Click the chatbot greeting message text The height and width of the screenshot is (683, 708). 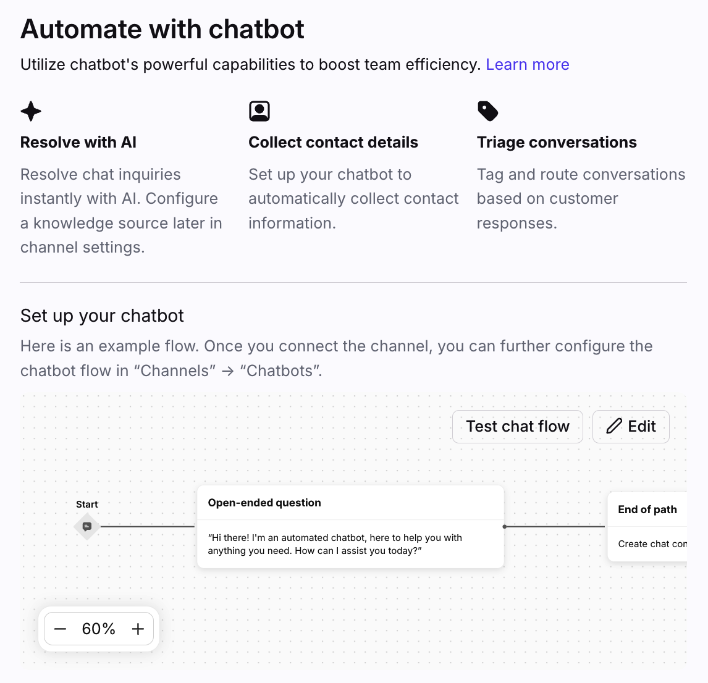pyautogui.click(x=335, y=544)
